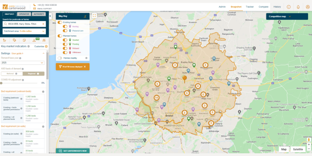Toggle Existing homes in Map Key
The width and height of the screenshot is (312, 156).
(x=60, y=23)
